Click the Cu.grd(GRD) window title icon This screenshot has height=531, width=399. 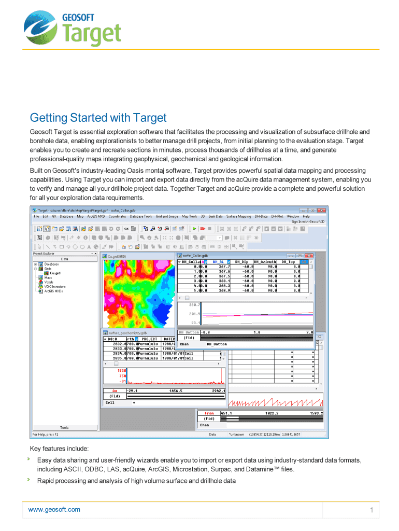point(104,256)
